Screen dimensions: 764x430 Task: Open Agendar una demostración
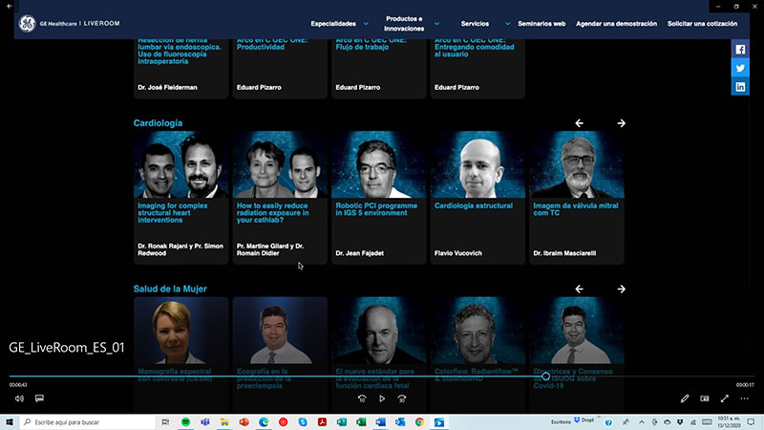tap(616, 23)
